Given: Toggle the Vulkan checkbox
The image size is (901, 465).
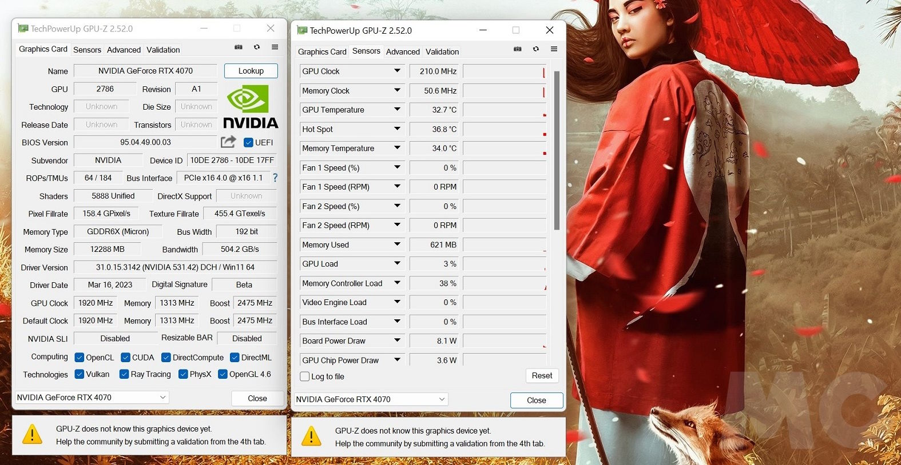Looking at the screenshot, I should point(80,374).
